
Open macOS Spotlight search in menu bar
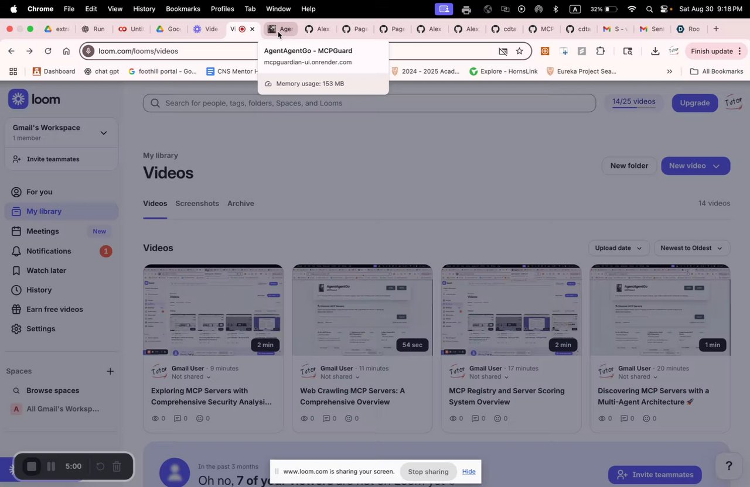click(649, 9)
